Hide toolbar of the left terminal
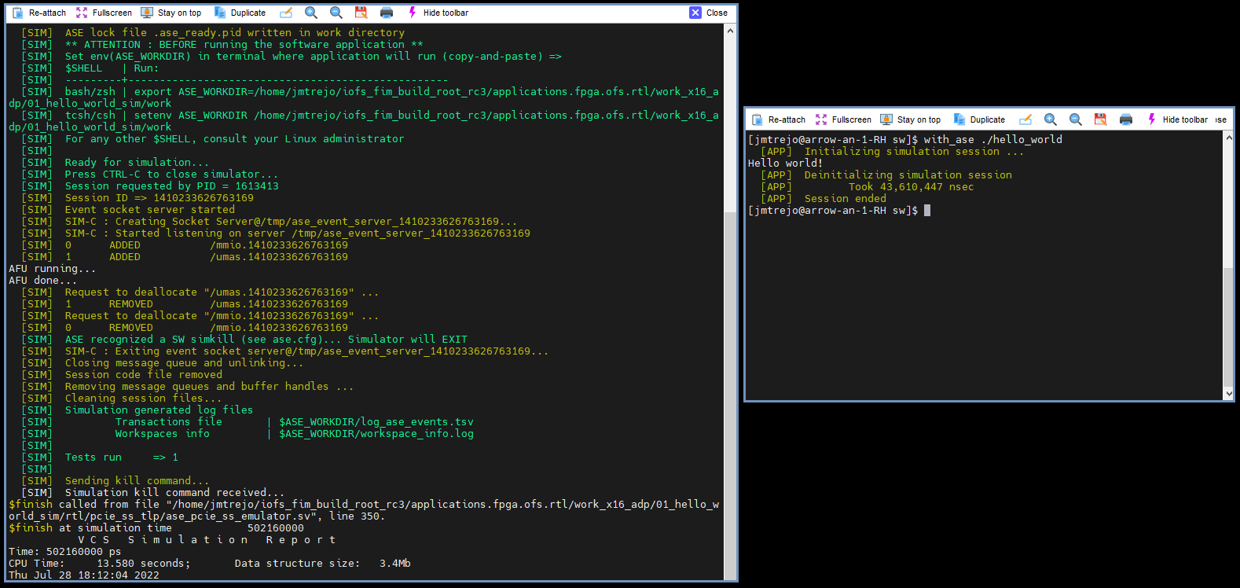 coord(438,13)
